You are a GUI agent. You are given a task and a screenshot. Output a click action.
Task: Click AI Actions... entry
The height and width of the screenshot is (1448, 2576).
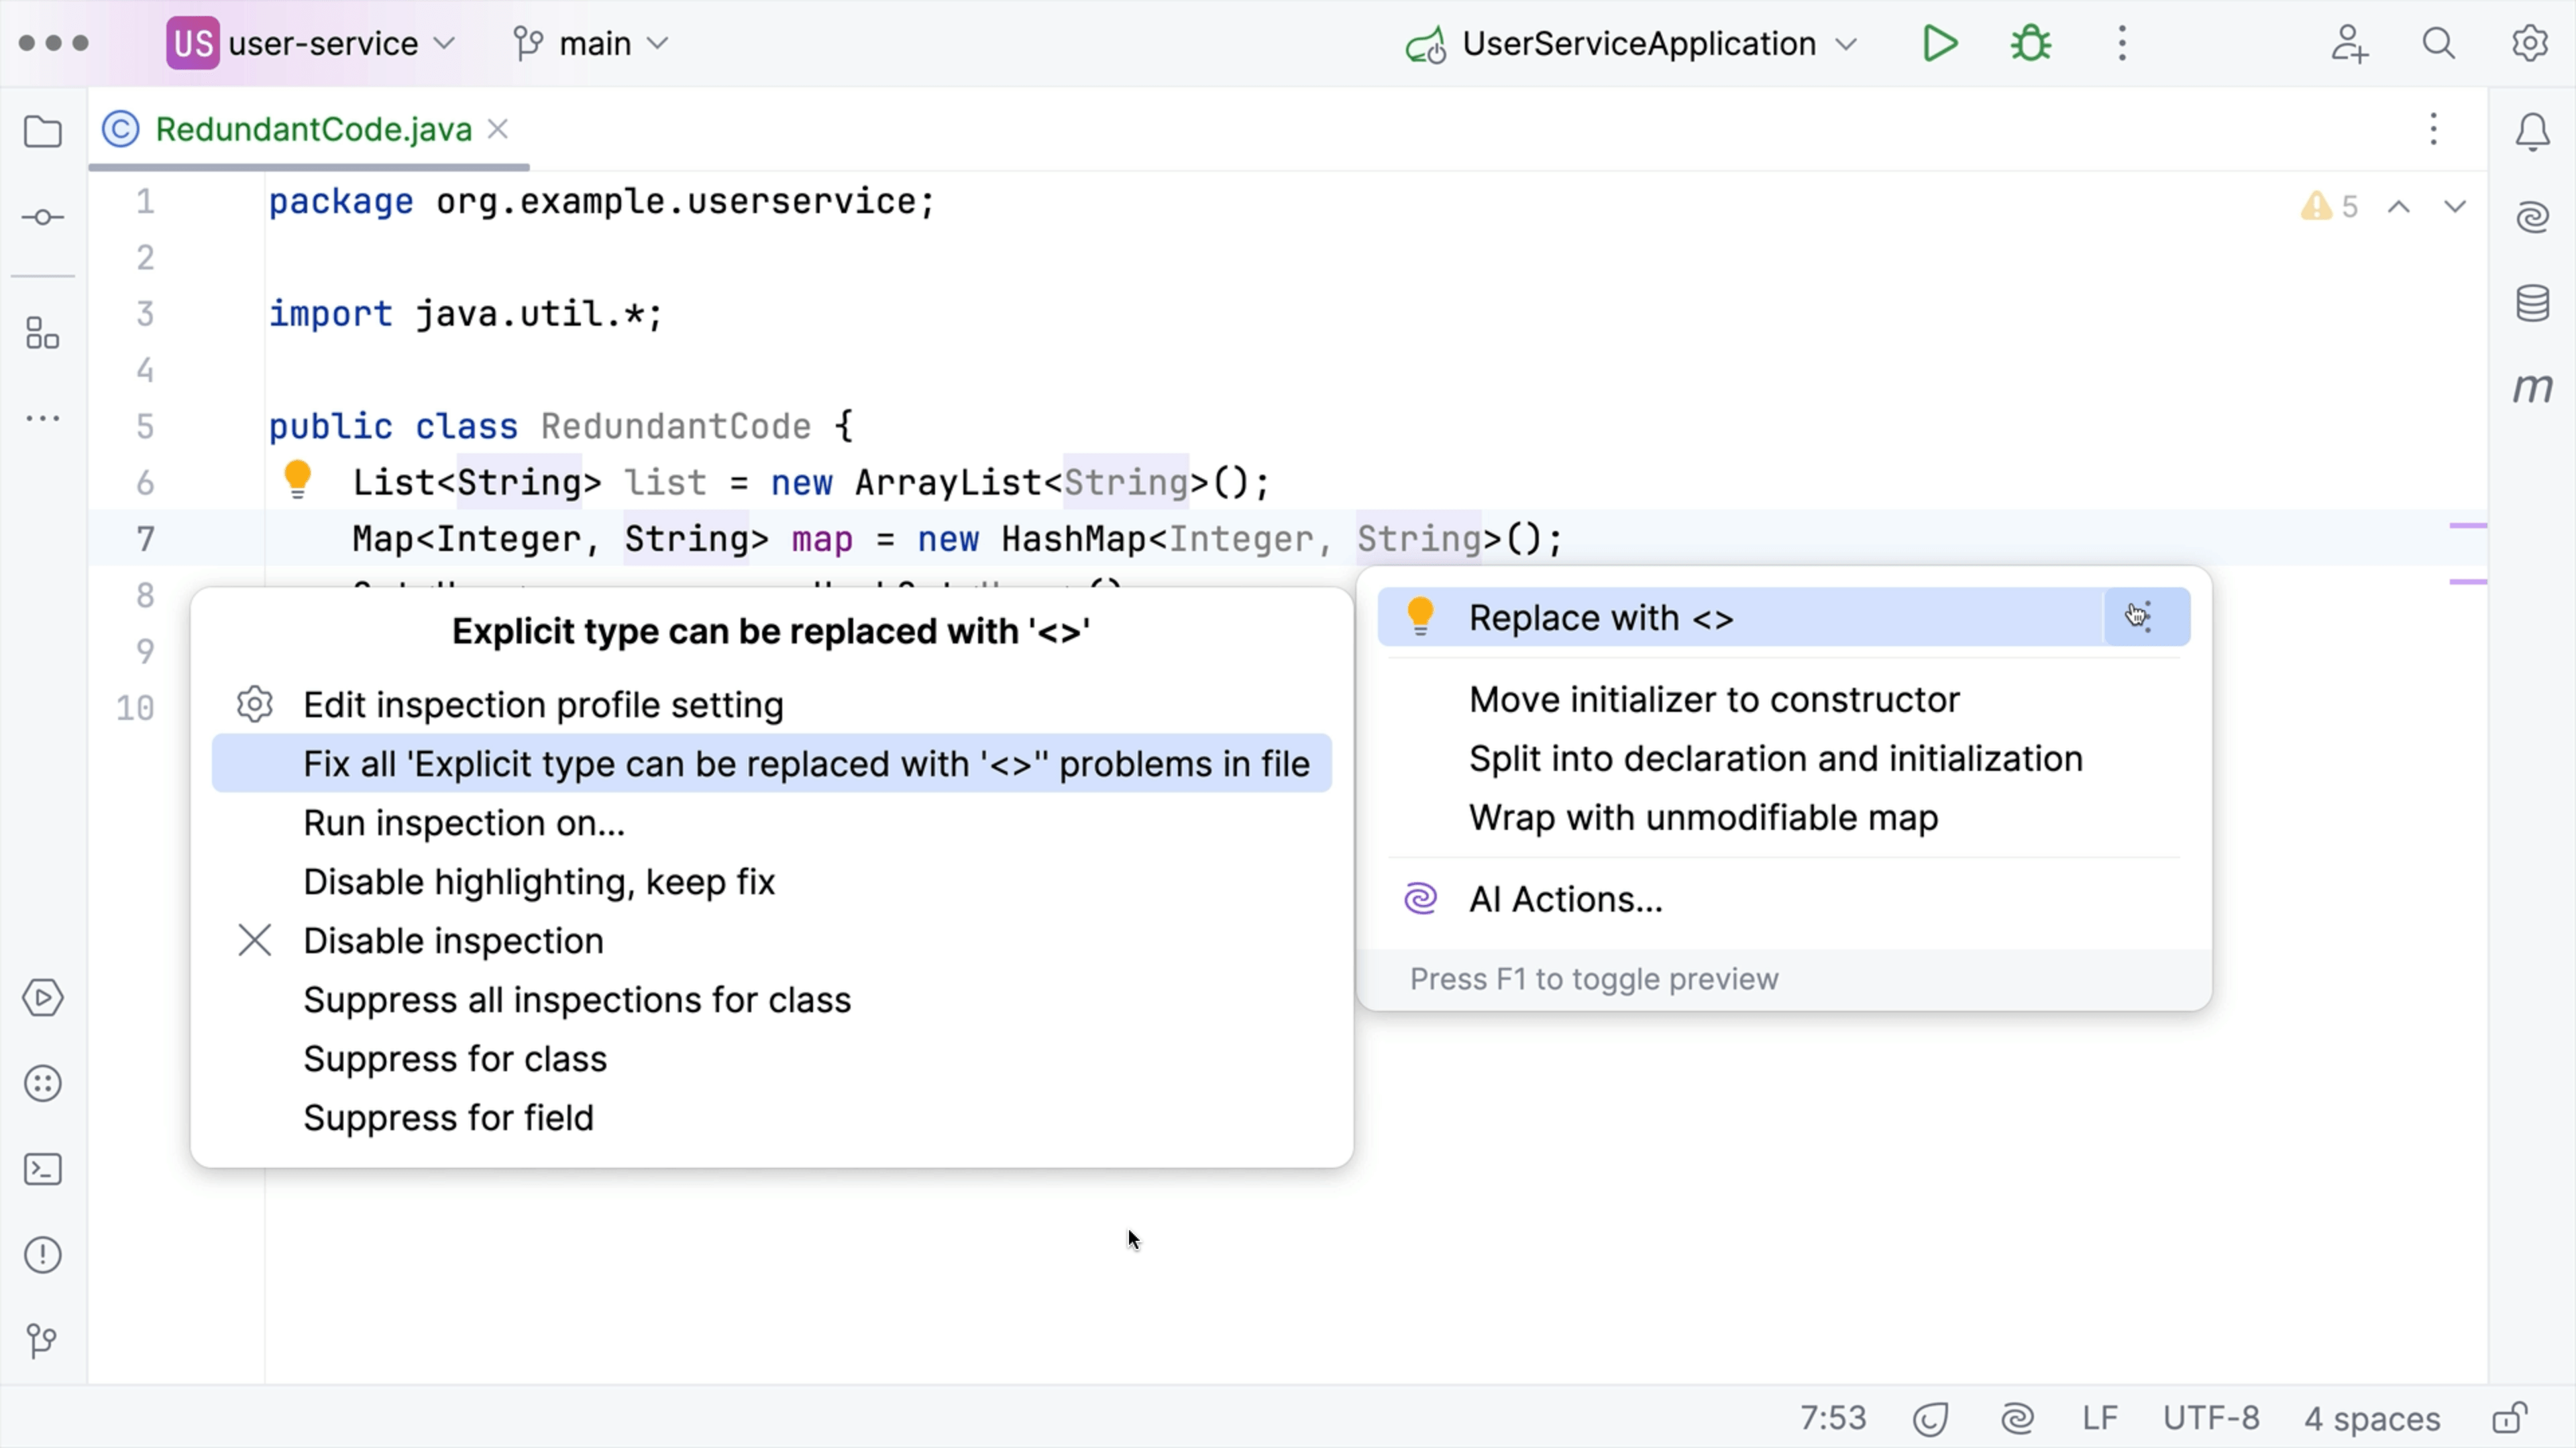(x=1565, y=900)
